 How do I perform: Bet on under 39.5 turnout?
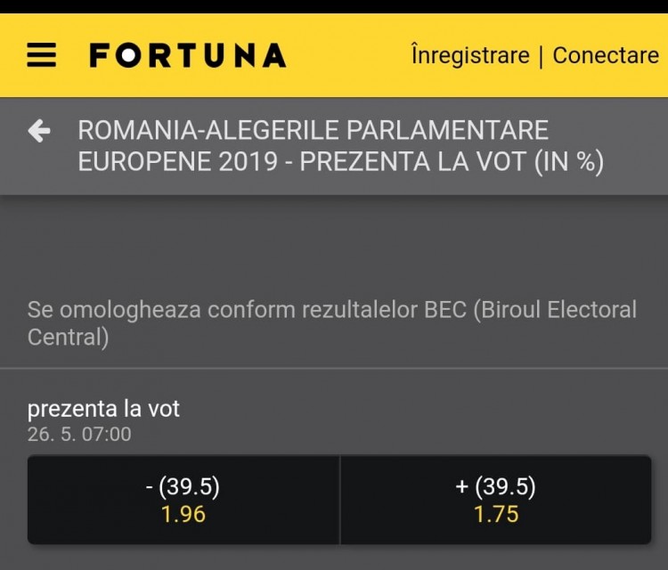click(183, 500)
